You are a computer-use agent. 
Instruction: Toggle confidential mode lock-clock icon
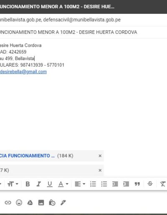click(52, 202)
